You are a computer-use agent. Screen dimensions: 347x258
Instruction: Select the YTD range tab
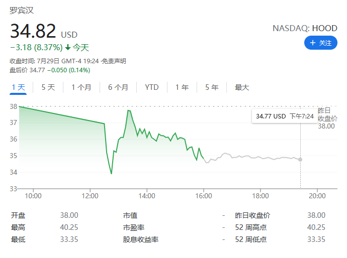coord(151,87)
